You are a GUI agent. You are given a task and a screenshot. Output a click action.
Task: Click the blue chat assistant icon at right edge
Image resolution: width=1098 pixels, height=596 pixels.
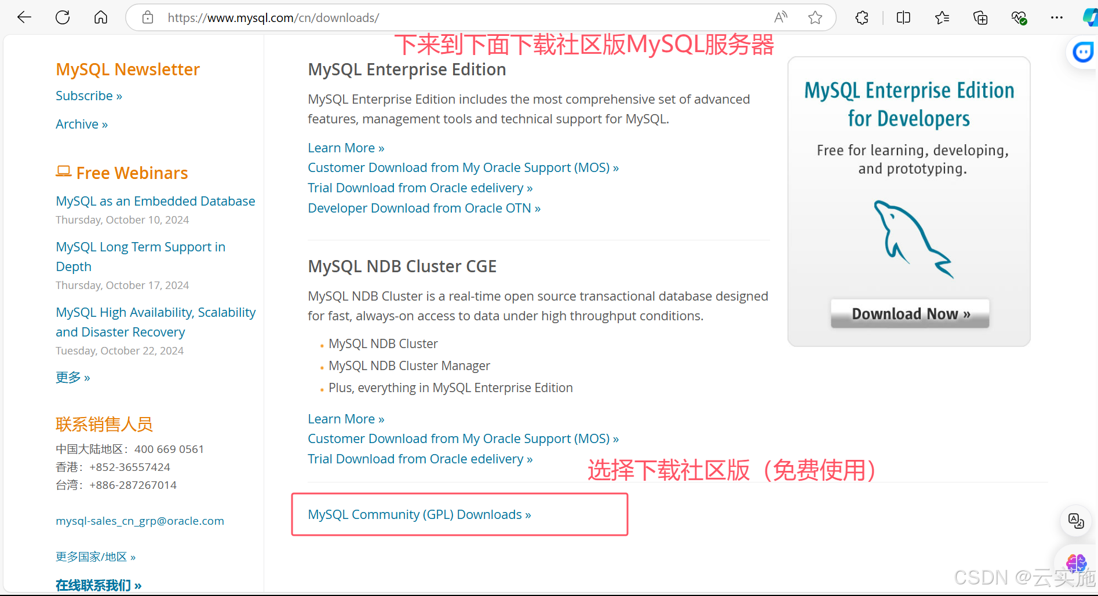(1082, 53)
